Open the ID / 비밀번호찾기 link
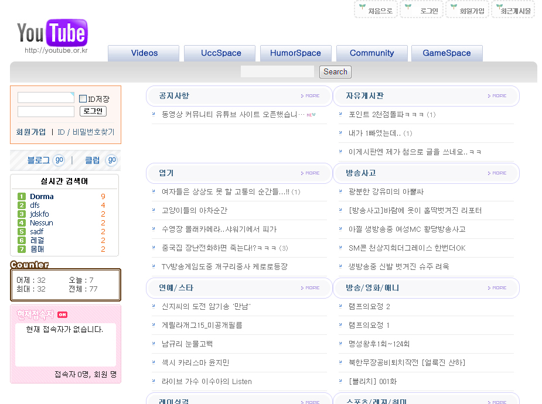 tap(86, 132)
